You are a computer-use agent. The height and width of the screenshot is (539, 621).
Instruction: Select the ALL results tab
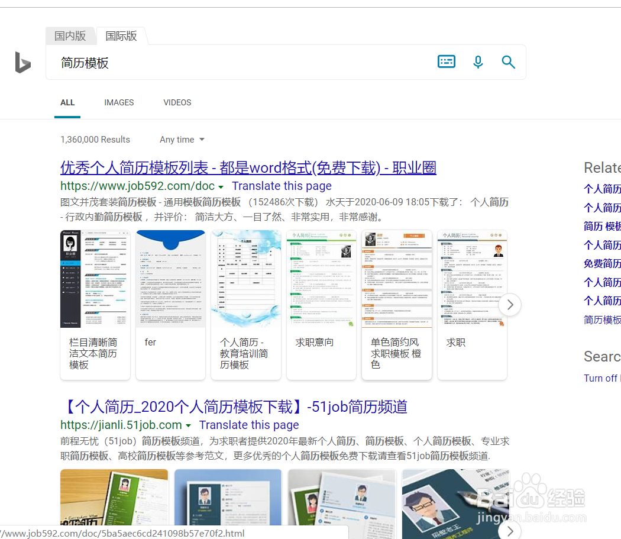tap(67, 102)
